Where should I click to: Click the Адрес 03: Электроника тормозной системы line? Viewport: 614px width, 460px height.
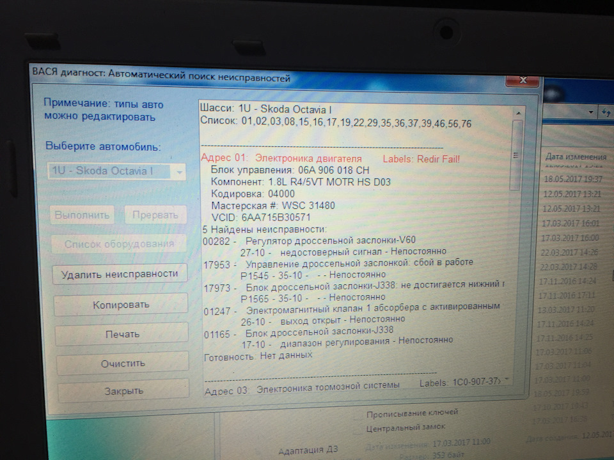click(x=302, y=388)
